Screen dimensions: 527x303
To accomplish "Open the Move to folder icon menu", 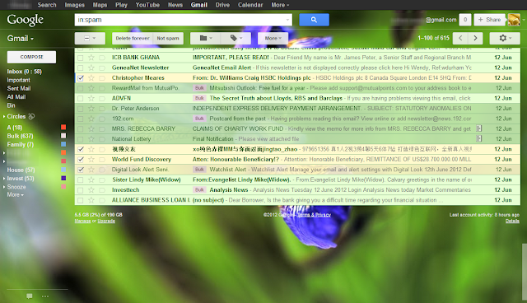I will click(x=206, y=39).
